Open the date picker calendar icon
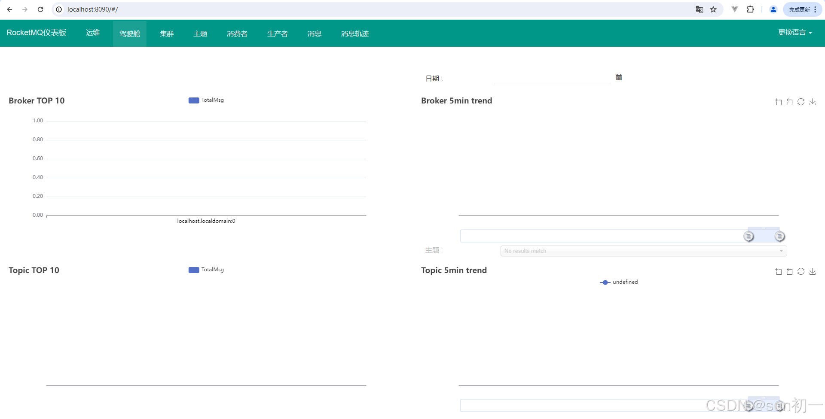This screenshot has width=825, height=419. (x=619, y=77)
